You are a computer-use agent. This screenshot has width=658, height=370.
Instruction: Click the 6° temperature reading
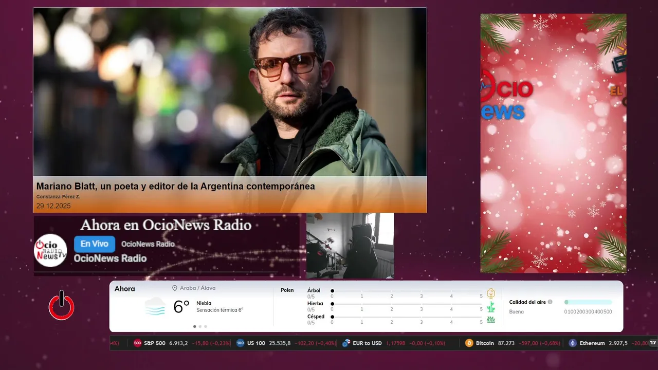pyautogui.click(x=181, y=307)
